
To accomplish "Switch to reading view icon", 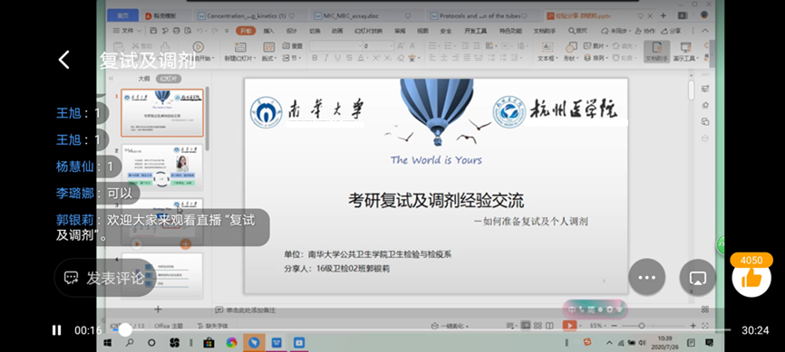I will [x=549, y=326].
